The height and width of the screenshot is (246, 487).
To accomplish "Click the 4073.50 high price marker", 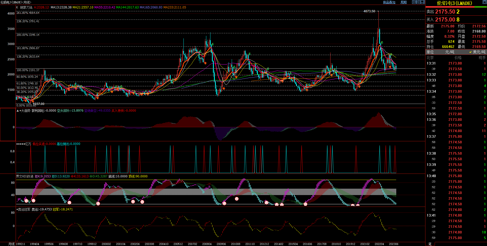I will tap(369, 11).
